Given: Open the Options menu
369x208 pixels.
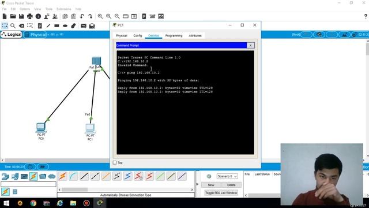Looking at the screenshot, I should pos(24,9).
